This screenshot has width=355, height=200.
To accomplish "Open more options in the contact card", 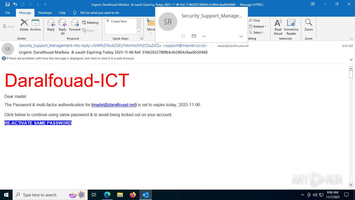I will 204,36.
